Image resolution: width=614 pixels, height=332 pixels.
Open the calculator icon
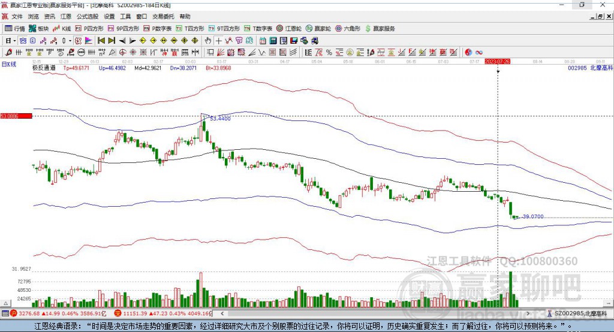[273, 41]
